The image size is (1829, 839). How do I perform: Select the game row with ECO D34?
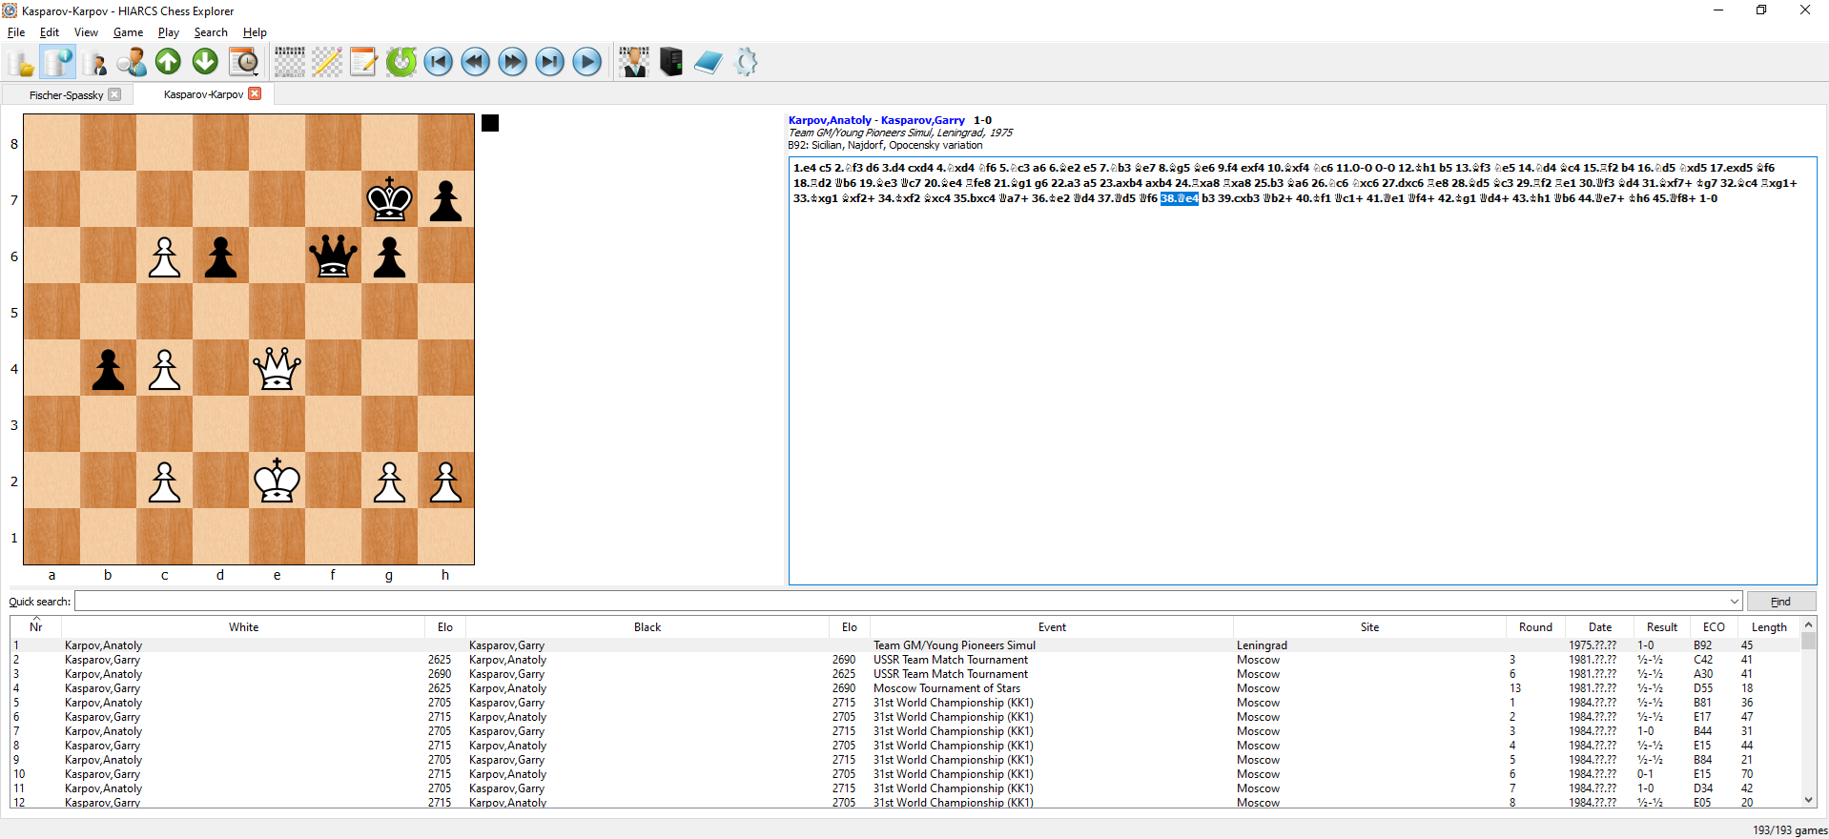pyautogui.click(x=906, y=788)
